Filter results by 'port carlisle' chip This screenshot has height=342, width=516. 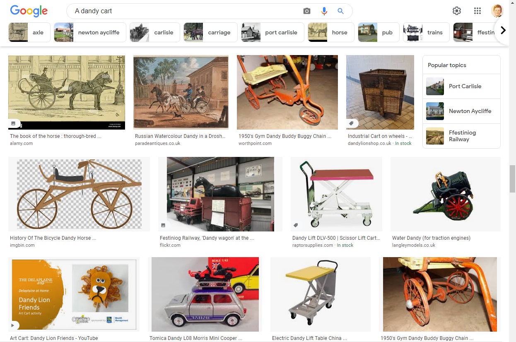coord(272,32)
